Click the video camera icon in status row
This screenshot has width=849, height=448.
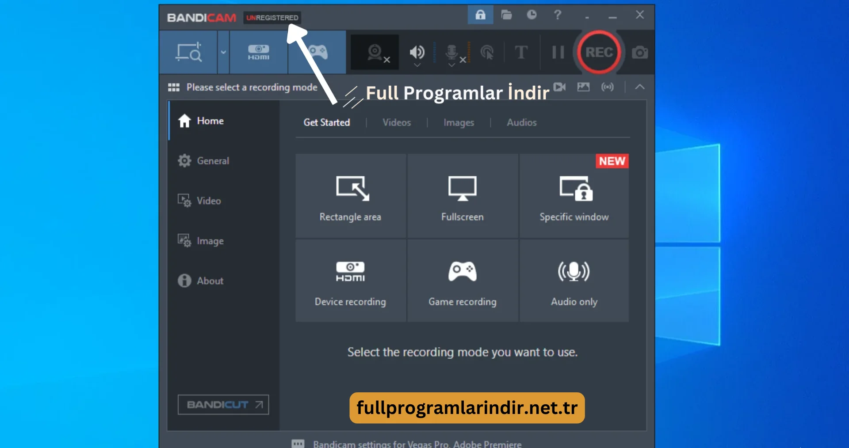(560, 87)
